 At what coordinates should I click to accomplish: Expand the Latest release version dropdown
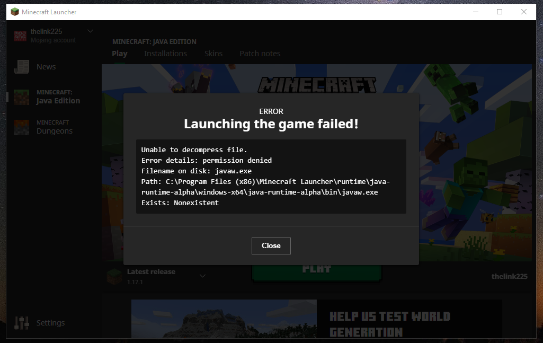[202, 276]
